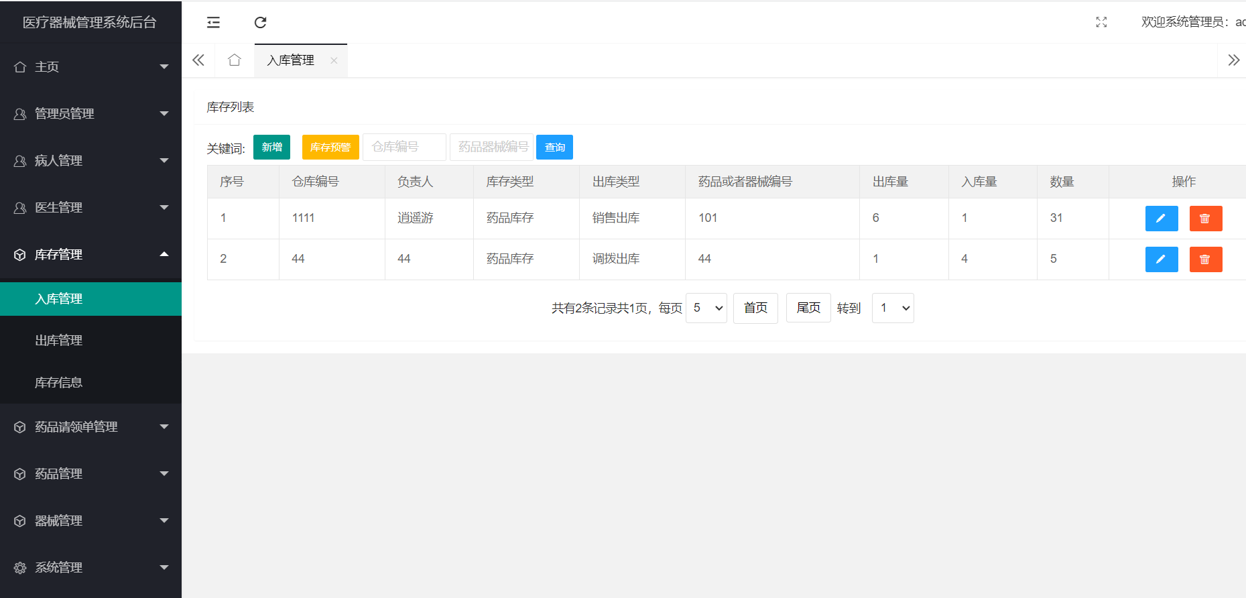Expand the 医生管理 menu arrow
Screen dimensions: 1246x598
point(164,207)
